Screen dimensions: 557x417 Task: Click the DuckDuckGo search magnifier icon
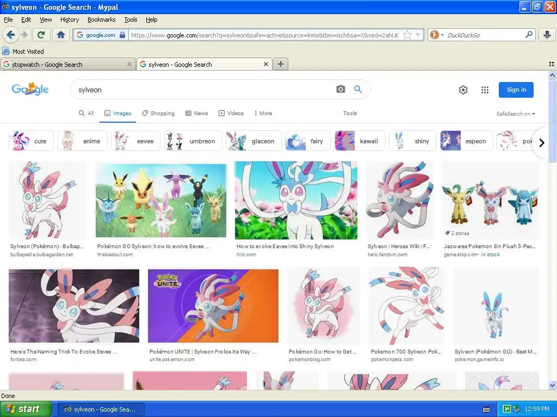click(x=529, y=35)
